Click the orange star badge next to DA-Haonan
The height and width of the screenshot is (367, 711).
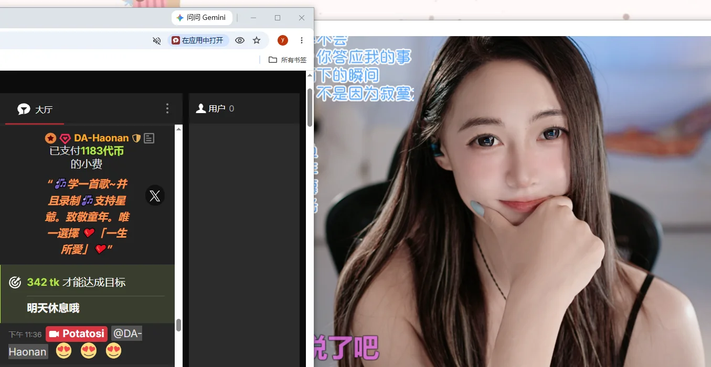50,138
